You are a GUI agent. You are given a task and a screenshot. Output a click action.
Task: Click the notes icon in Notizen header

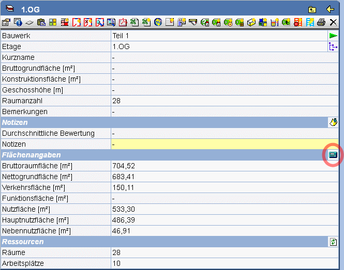[x=333, y=122]
